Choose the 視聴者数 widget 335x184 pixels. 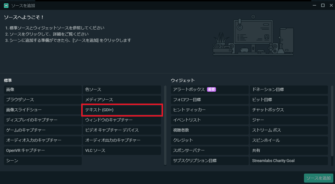tap(210, 130)
